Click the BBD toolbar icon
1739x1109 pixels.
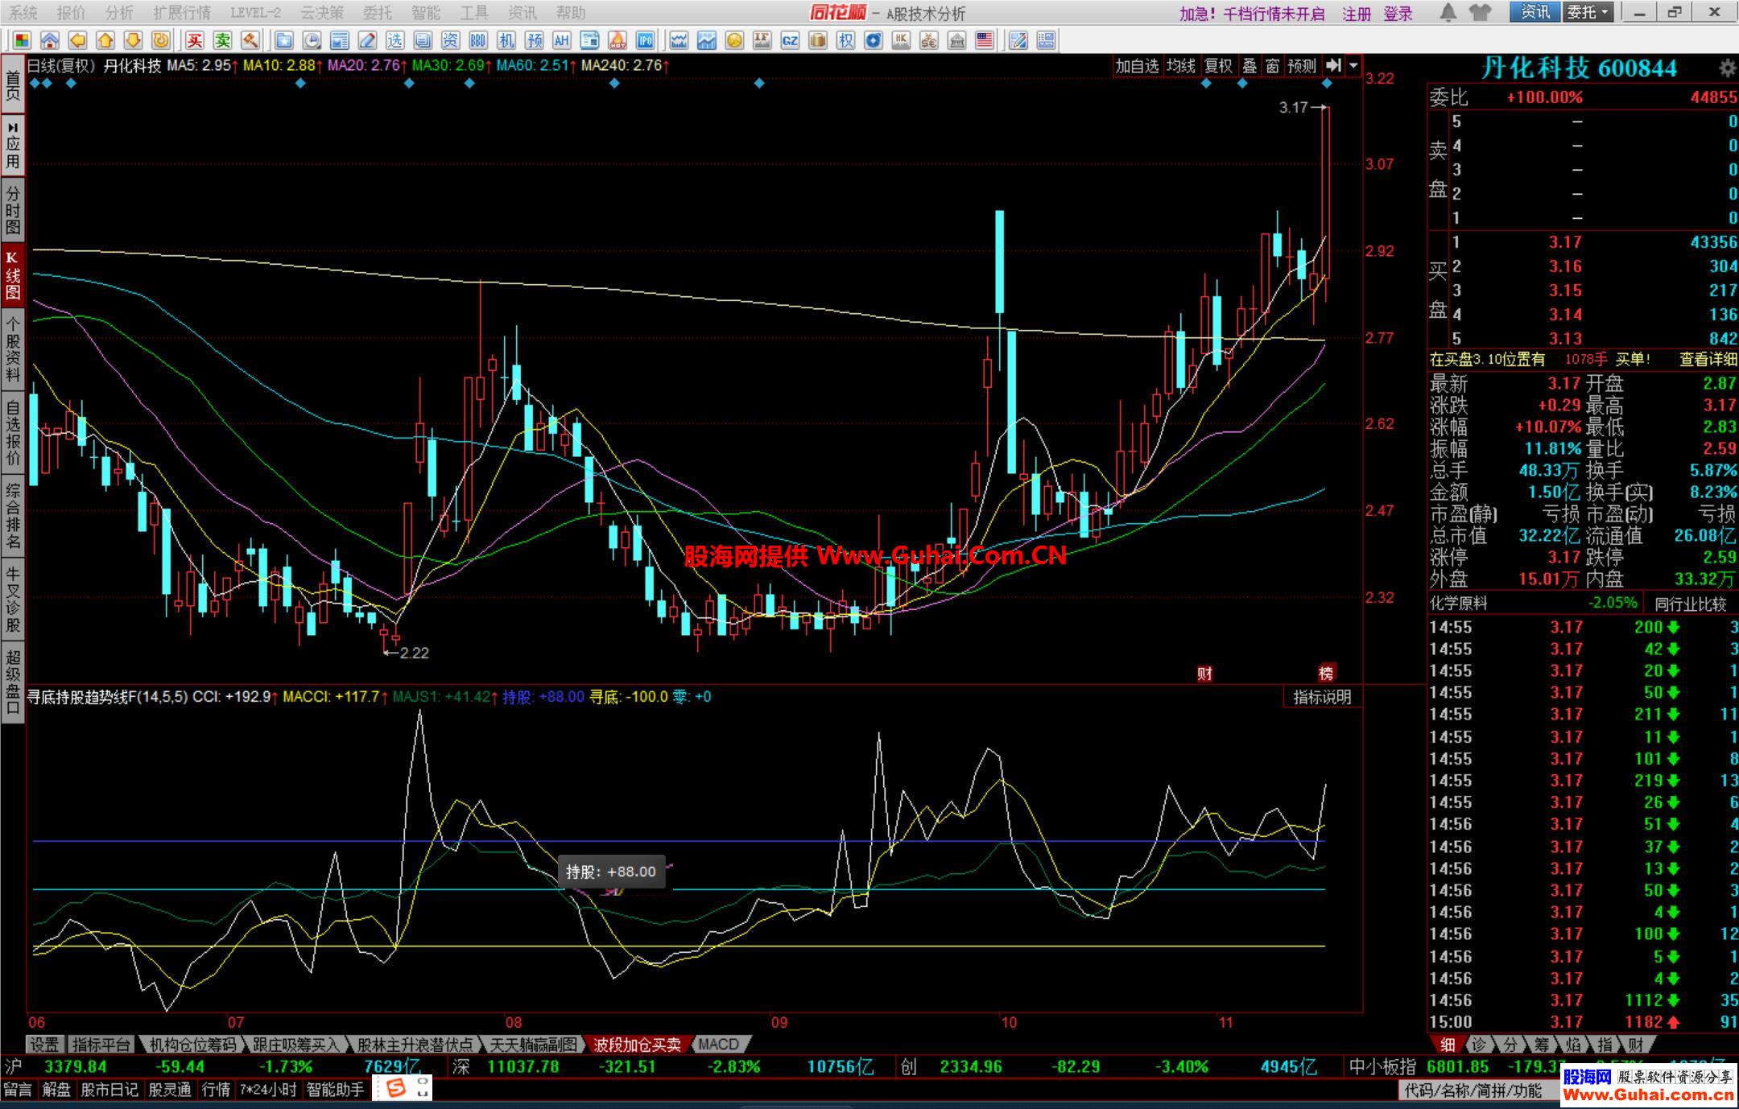point(478,40)
